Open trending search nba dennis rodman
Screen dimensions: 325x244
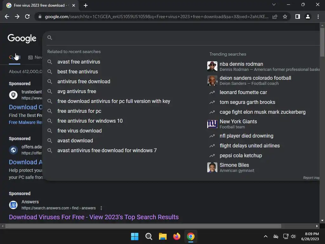(263, 66)
